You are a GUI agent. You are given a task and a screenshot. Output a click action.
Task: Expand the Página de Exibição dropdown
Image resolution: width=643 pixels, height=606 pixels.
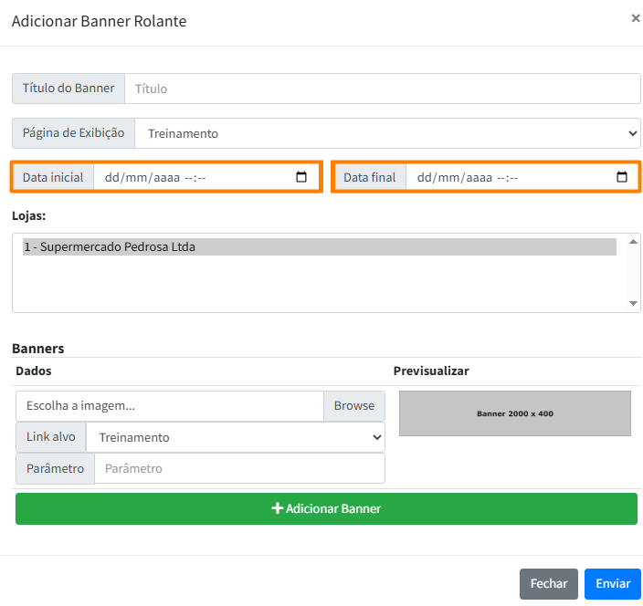coord(387,133)
